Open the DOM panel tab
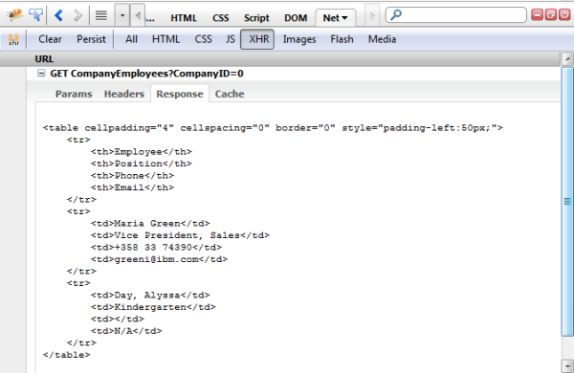574x373 pixels. click(x=296, y=18)
